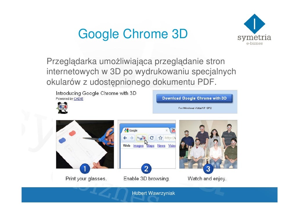Close the Google tab with its X

point(166,130)
